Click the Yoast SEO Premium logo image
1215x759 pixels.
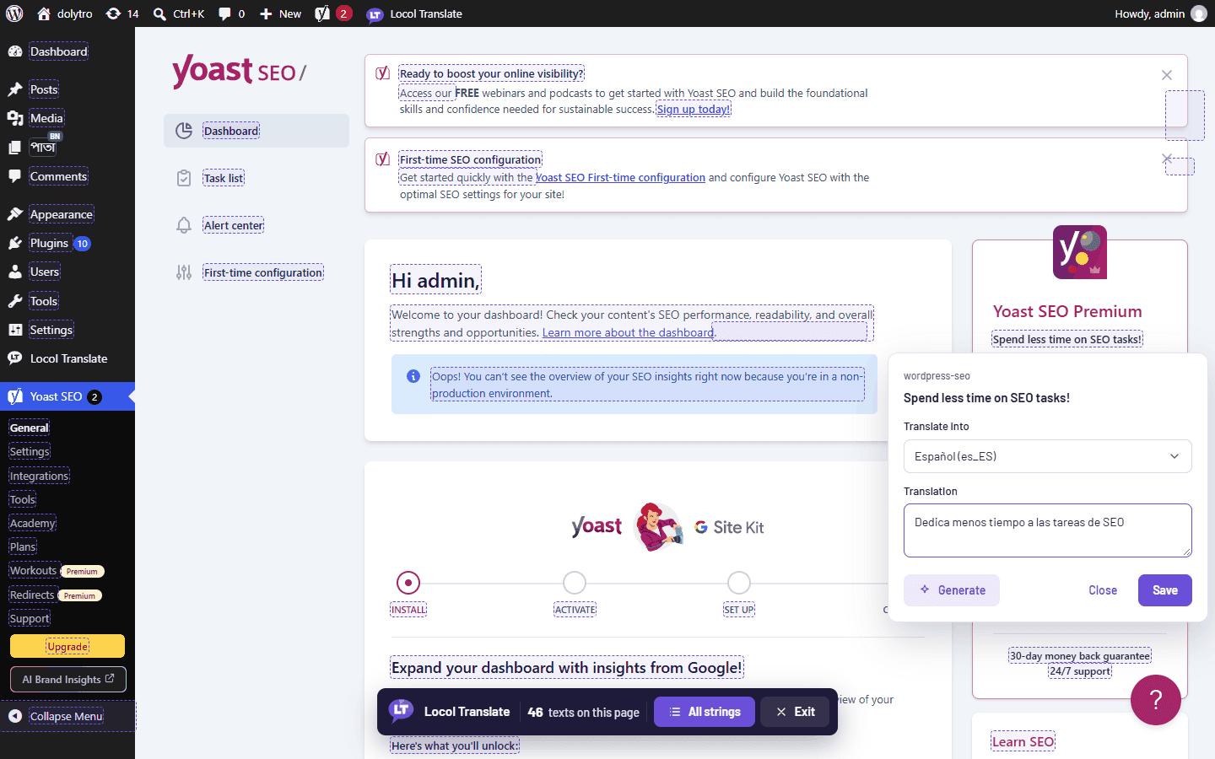pos(1080,252)
